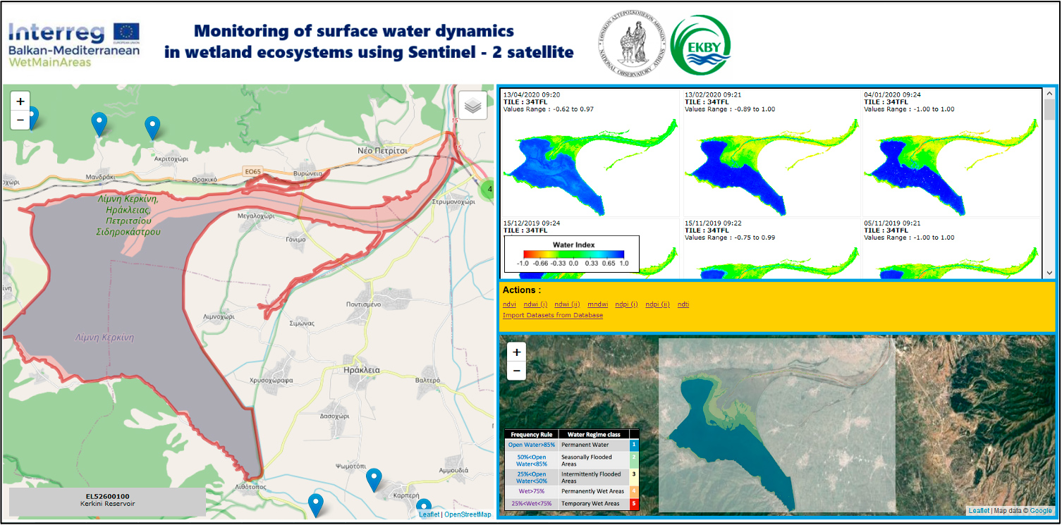1062x525 pixels.
Task: Click the 'Frequency Rule' legend header
Action: click(x=532, y=434)
